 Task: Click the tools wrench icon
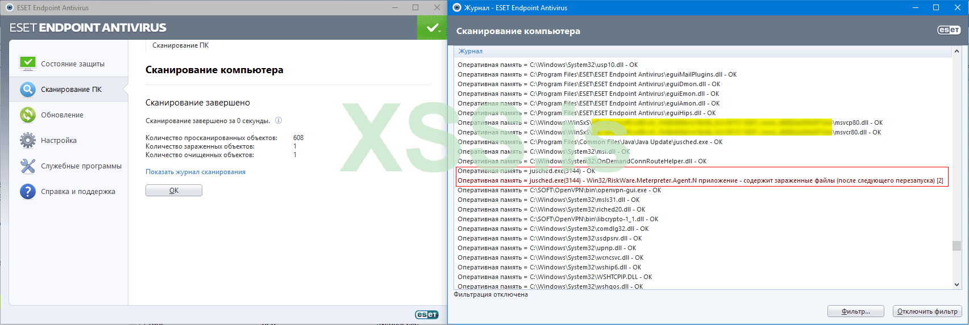point(27,166)
